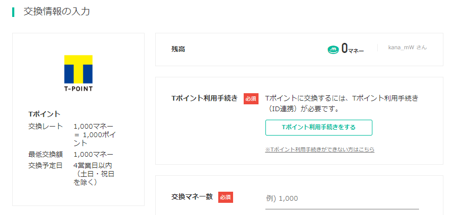
Task: Click the 4営業日以内 schedule text
Action: point(93,166)
